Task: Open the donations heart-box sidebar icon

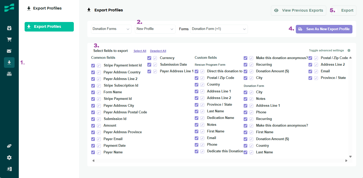Action: point(9,28)
